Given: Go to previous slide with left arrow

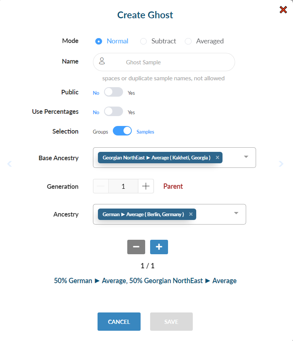Looking at the screenshot, I should (10, 164).
